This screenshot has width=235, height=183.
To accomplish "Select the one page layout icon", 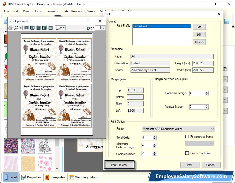I will tap(26, 28).
